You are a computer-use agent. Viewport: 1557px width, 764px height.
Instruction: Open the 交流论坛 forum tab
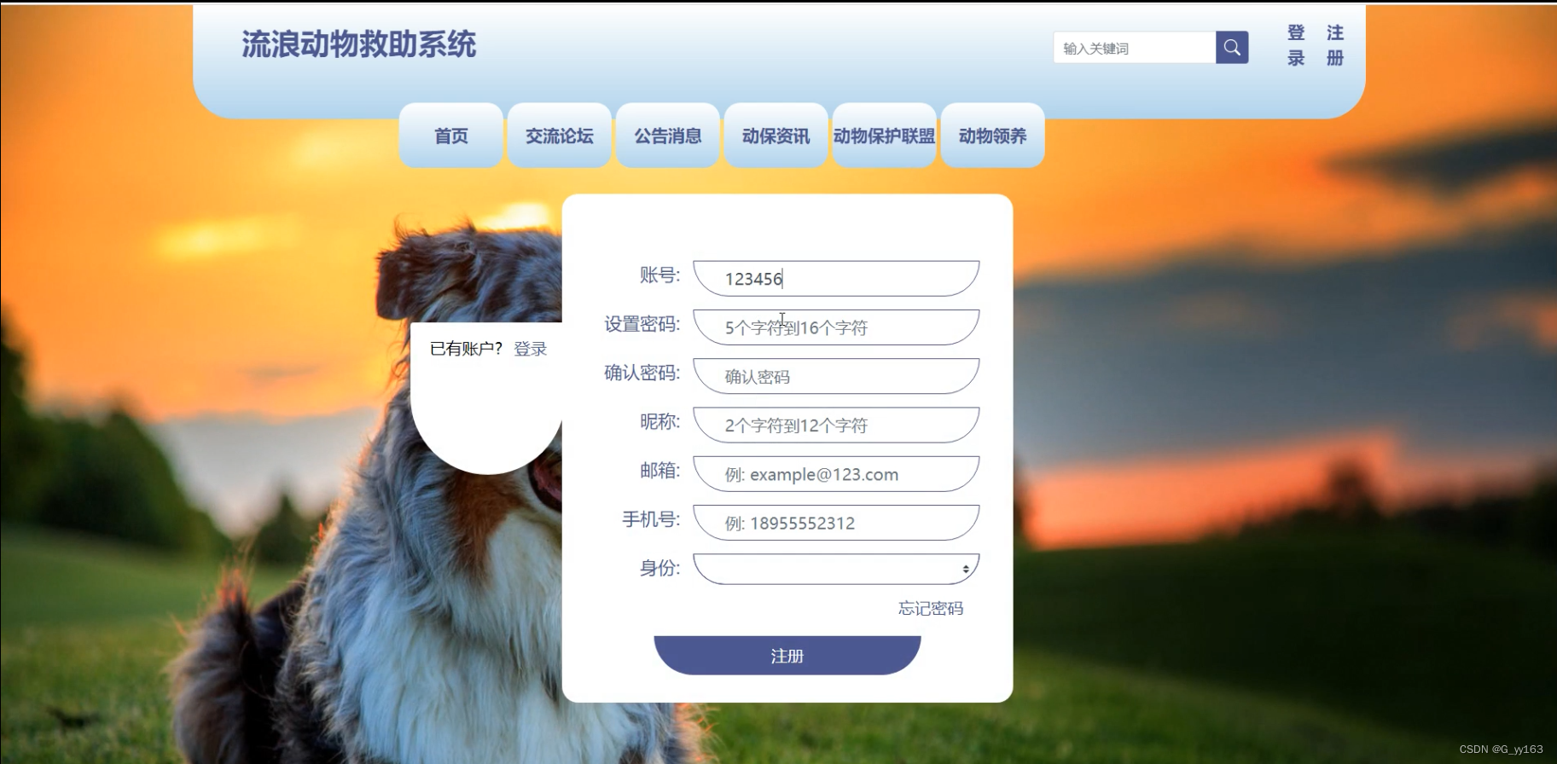(560, 136)
